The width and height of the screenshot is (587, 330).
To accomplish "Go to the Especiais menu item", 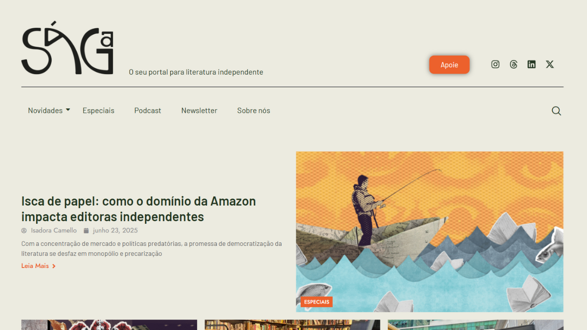I will (98, 110).
